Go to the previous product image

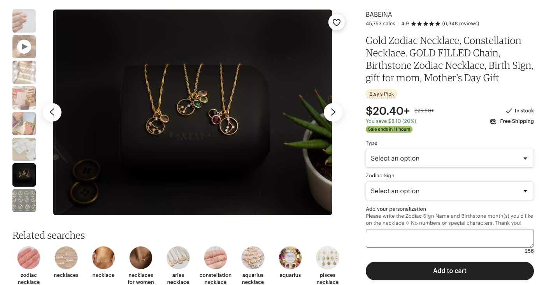pos(52,112)
